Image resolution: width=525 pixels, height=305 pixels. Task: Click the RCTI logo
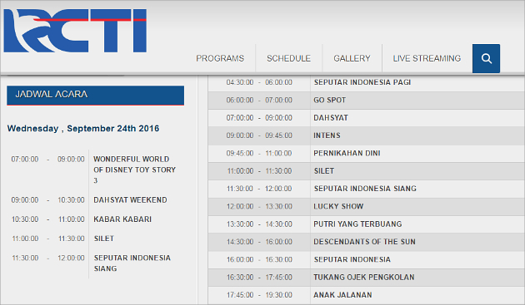[75, 31]
